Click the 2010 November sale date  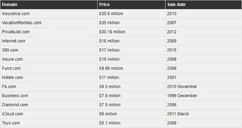182,87
